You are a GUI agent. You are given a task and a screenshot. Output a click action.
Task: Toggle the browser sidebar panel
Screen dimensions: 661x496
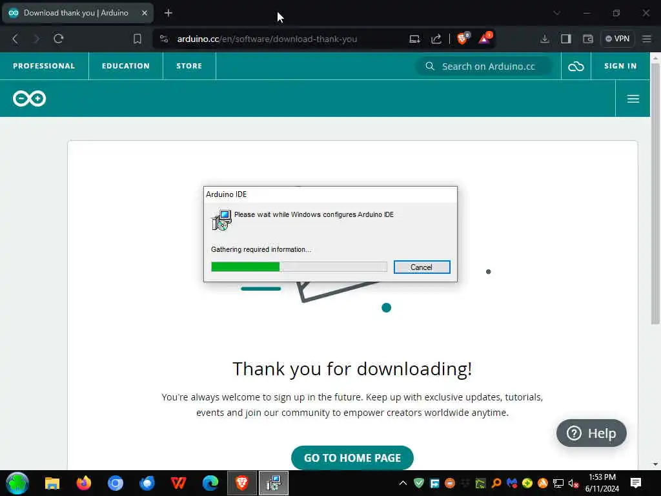click(565, 39)
